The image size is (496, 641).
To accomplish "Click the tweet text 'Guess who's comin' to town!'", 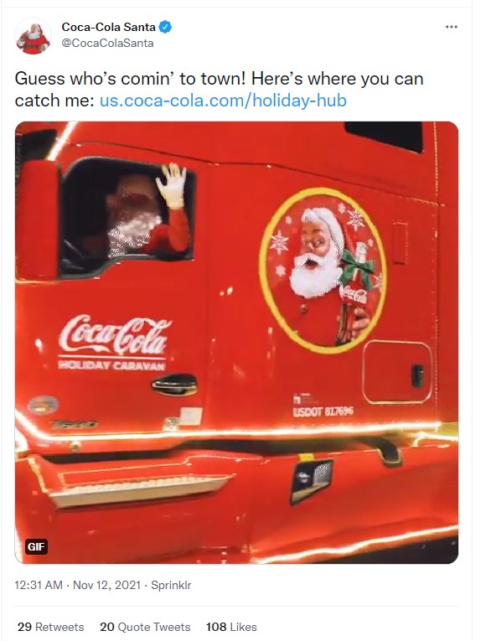I will (x=131, y=79).
